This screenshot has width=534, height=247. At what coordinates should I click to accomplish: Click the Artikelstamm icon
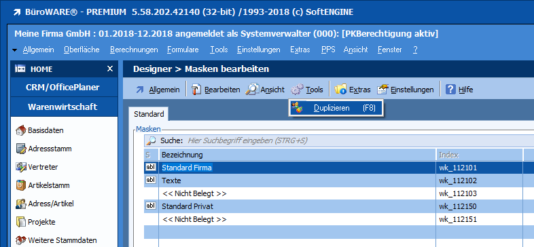(21, 185)
